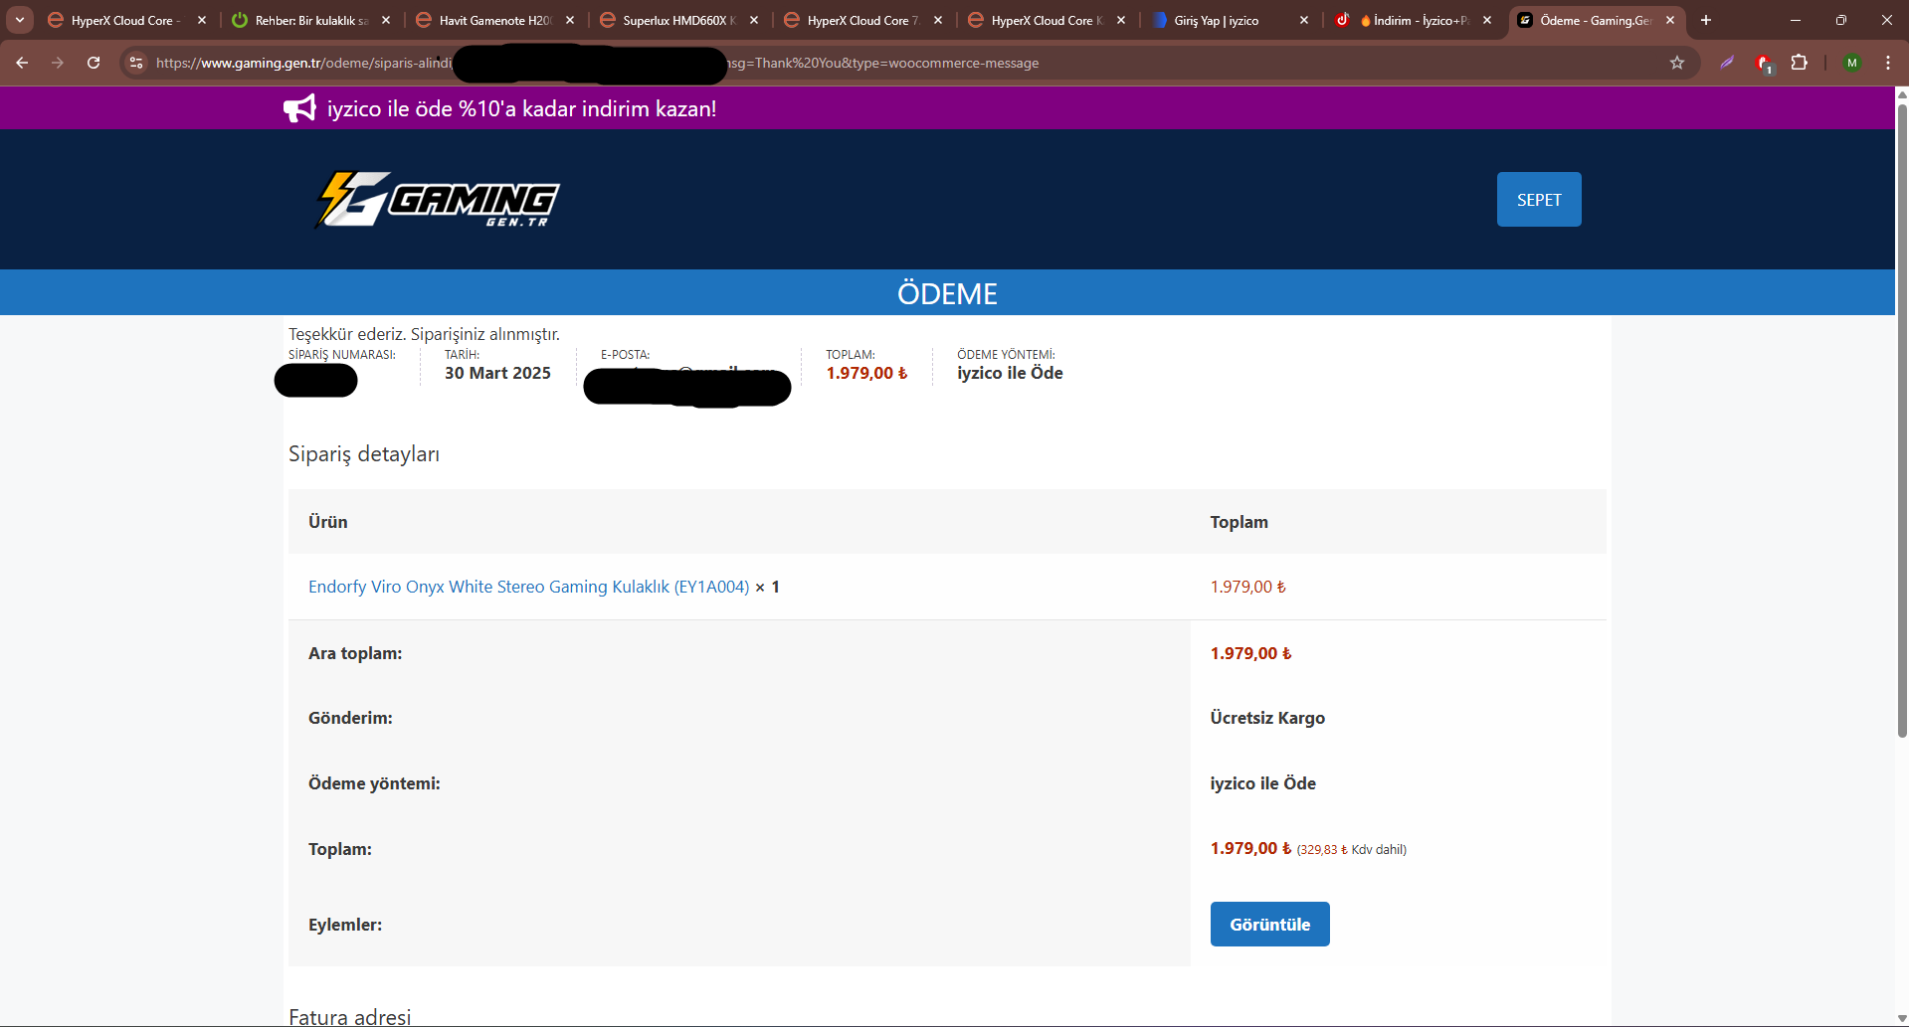Close the Giriş Yap | iyzico tab
Screen dimensions: 1909x1027
(x=1304, y=20)
